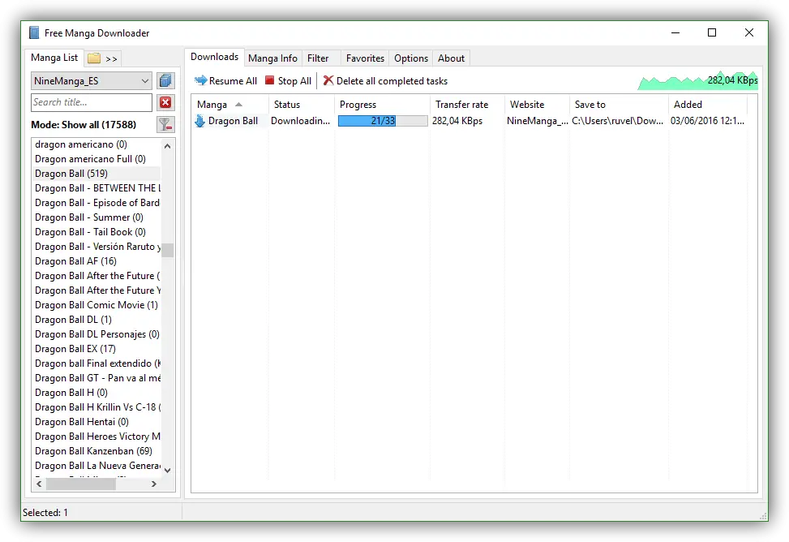Click the horizontal scroll left arrow
The image size is (789, 542).
39,484
